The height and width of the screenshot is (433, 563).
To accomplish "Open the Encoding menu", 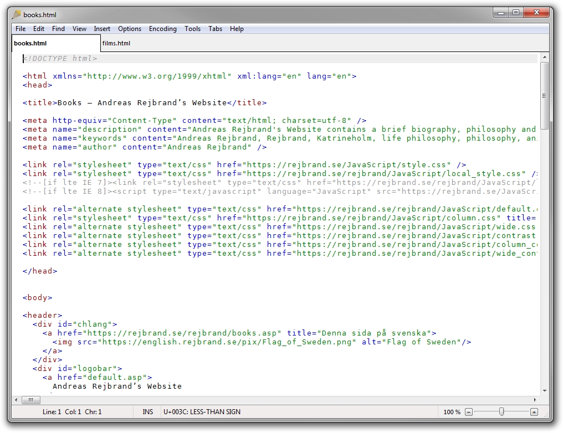I will pyautogui.click(x=163, y=29).
